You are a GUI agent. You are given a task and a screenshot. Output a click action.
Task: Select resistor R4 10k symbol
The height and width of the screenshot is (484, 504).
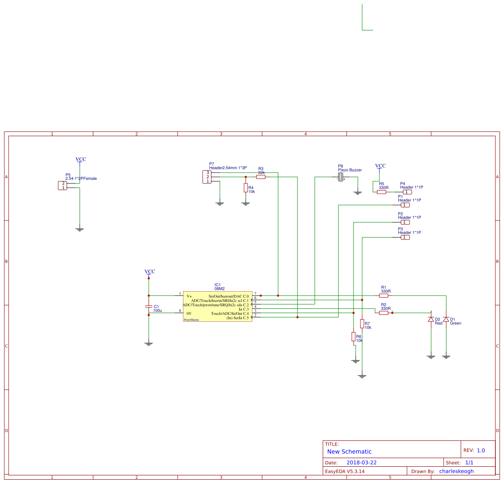click(x=246, y=188)
